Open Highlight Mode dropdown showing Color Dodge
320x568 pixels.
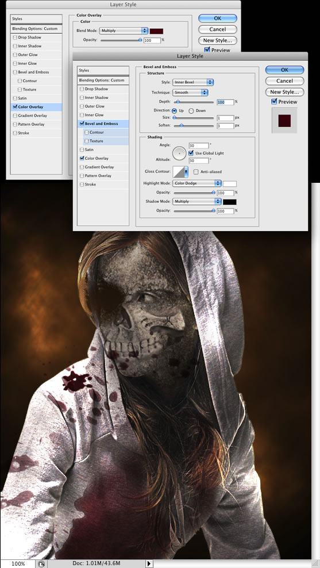(196, 183)
